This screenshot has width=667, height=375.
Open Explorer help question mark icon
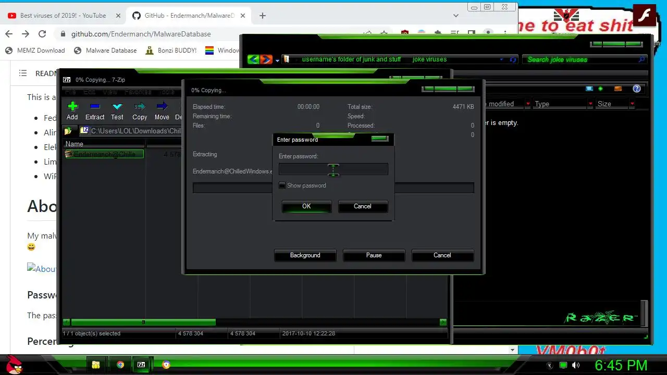637,89
